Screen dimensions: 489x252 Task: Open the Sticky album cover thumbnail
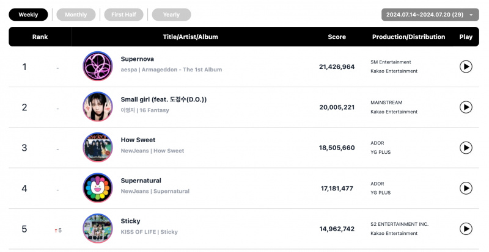tap(98, 228)
